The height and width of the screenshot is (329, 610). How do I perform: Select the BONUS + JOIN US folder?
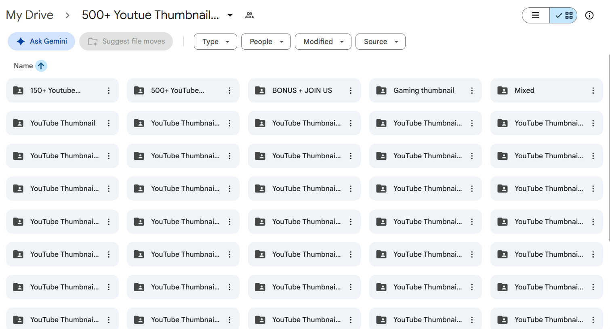[304, 90]
